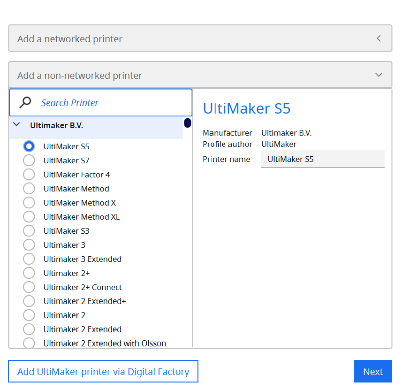Click Add UltiMaker printer via Digital Factory
Viewport: 402px width, 390px height.
(103, 371)
